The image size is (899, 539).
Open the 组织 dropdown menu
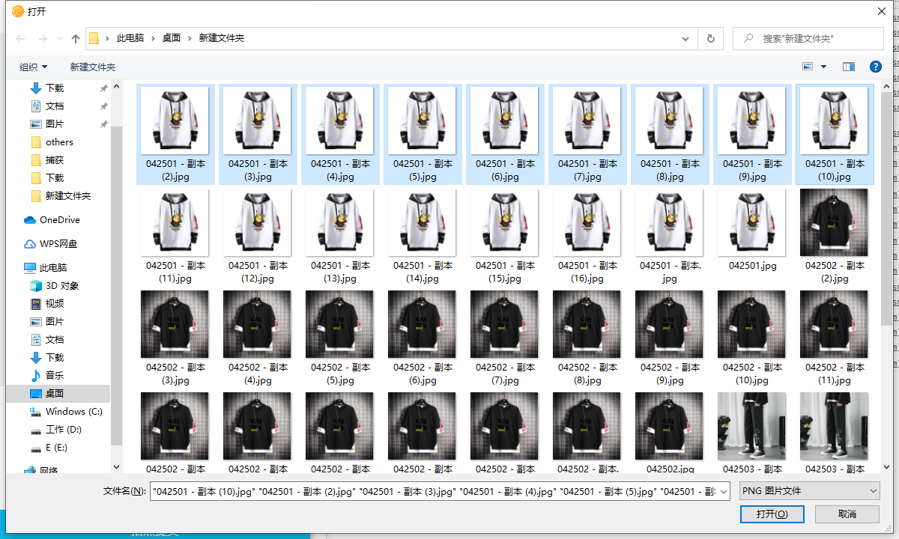click(x=34, y=67)
